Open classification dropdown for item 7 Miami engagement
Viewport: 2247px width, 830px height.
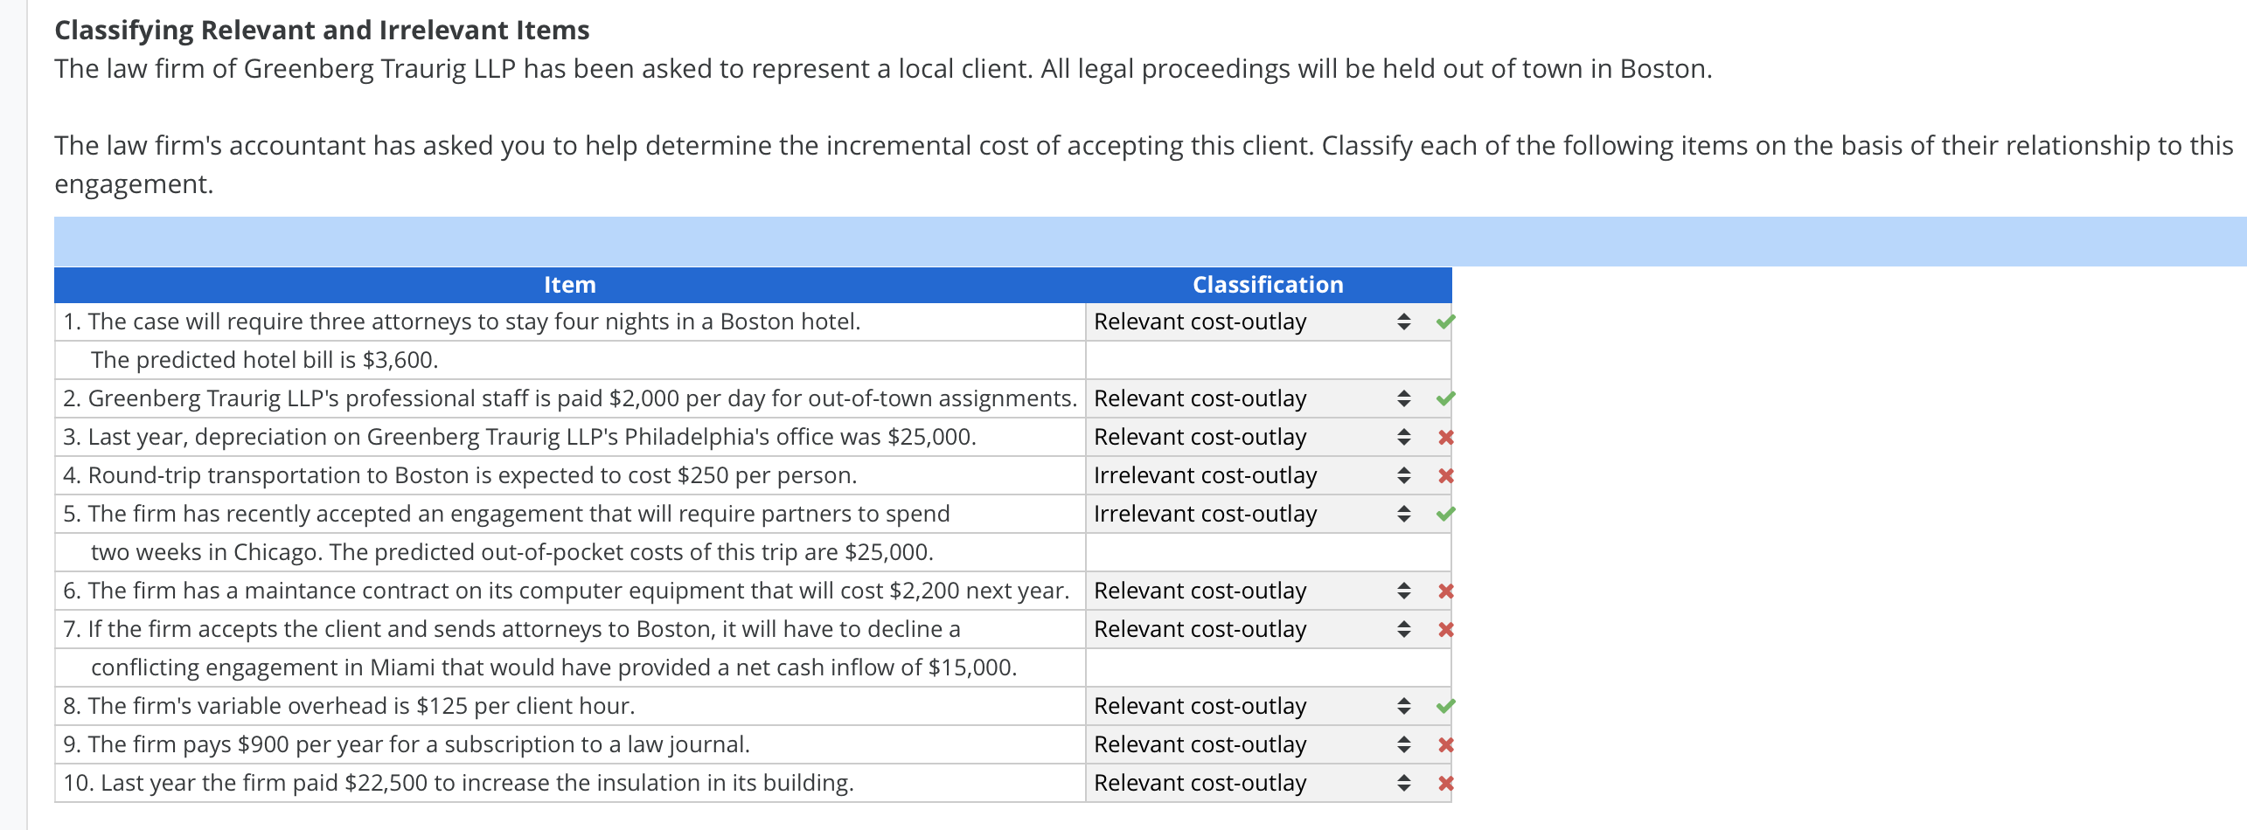click(x=1252, y=629)
